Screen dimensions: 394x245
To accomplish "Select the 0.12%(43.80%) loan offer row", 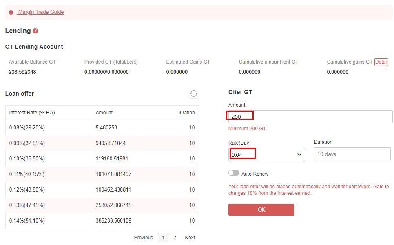I will [102, 189].
